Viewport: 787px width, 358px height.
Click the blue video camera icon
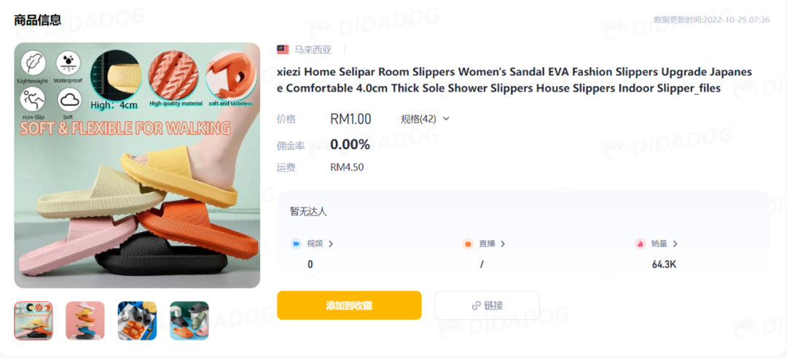(296, 244)
